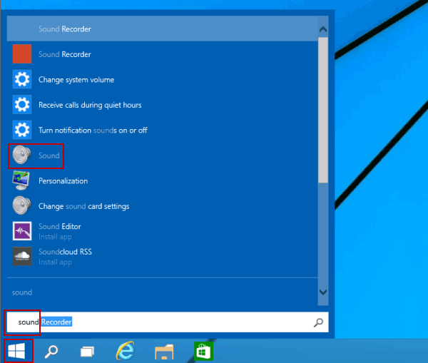Select Change sound card settings
Image resolution: width=428 pixels, height=363 pixels.
162,206
